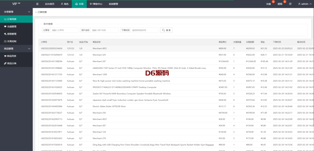Click the 搜索 button

pyautogui.click(x=166, y=30)
